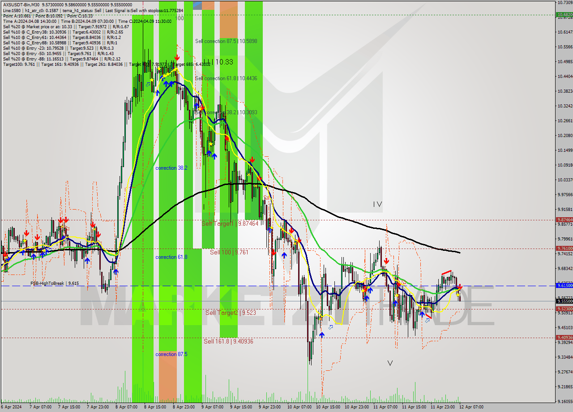
Task: Click the 'Sell 100 | 9.761' label
Action: [229, 252]
